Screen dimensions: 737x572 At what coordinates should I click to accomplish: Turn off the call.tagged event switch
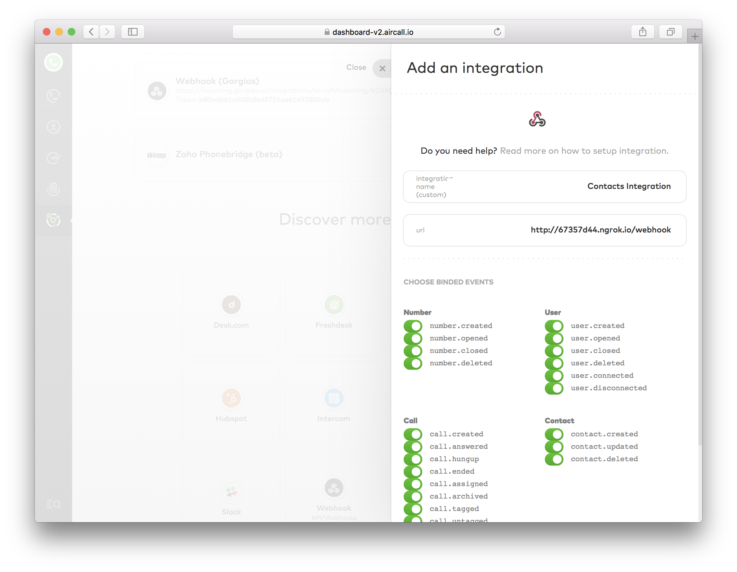pyautogui.click(x=413, y=509)
